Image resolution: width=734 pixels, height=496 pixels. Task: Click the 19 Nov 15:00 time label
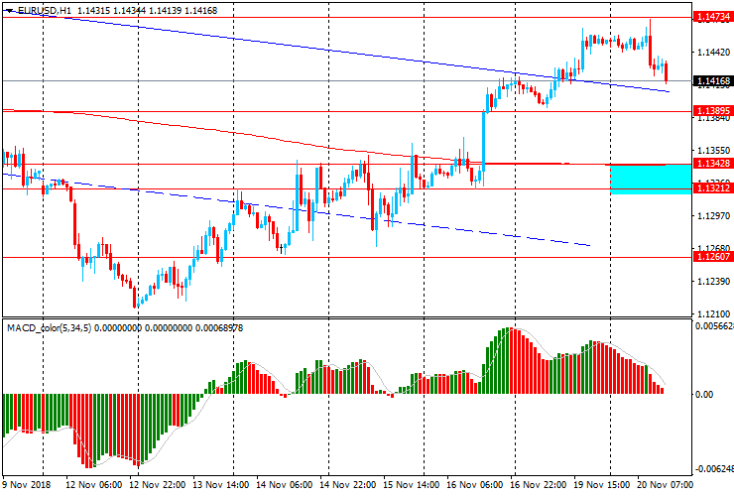point(601,485)
